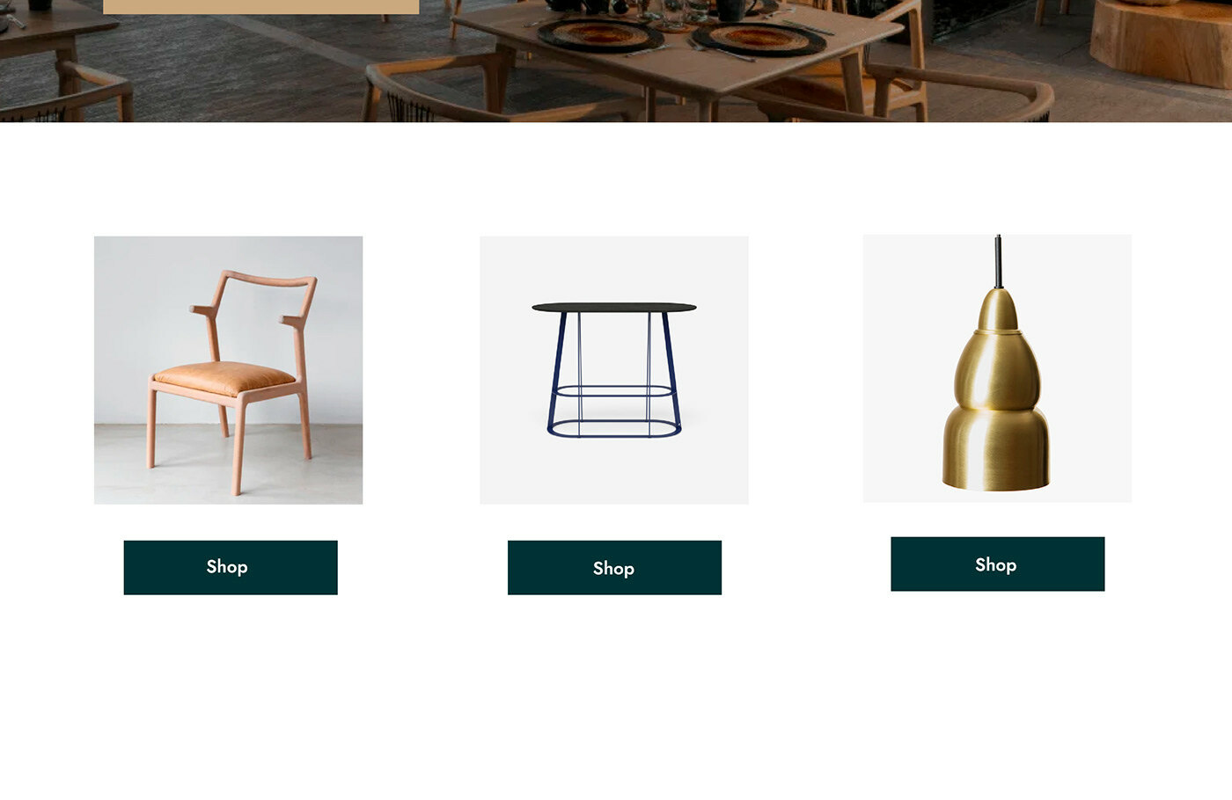
Task: Click the tan banner button at top
Action: (x=260, y=6)
